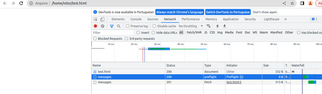Clear the network log icon
Image resolution: width=322 pixels, height=94 pixels.
click(102, 26)
